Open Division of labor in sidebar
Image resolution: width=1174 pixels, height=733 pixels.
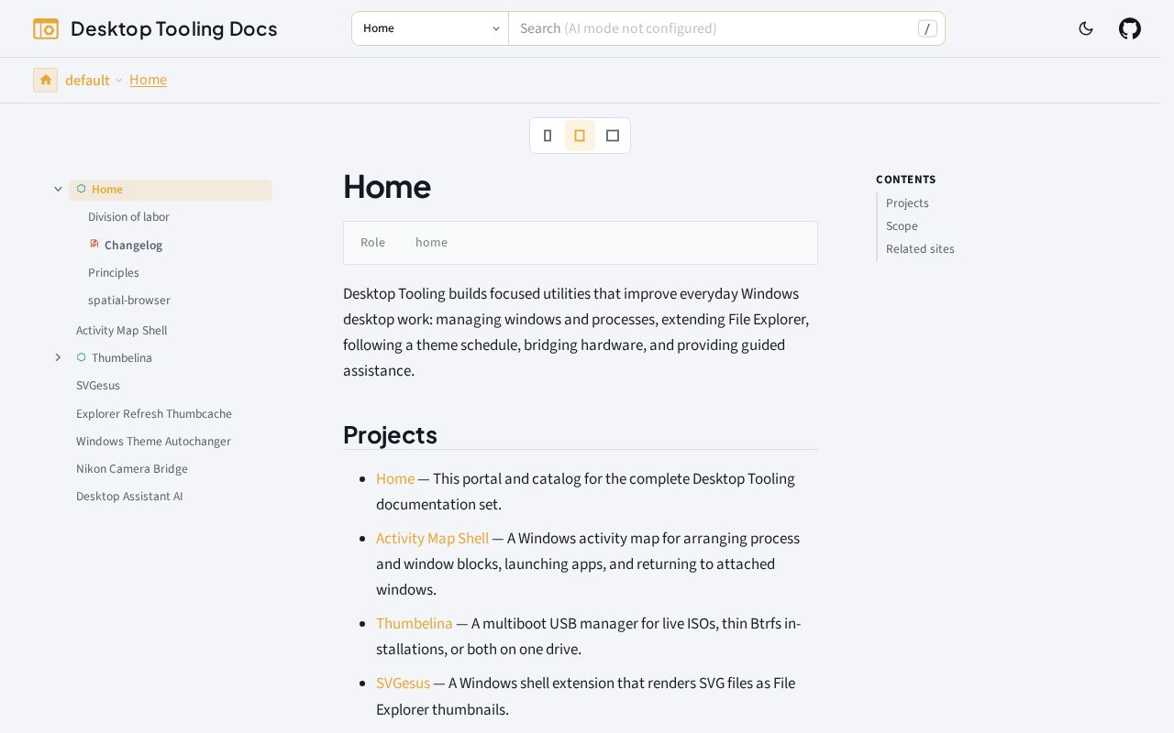point(128,217)
